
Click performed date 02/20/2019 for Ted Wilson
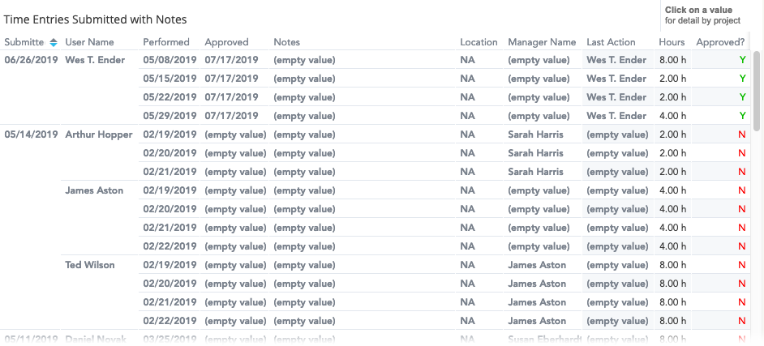click(170, 284)
